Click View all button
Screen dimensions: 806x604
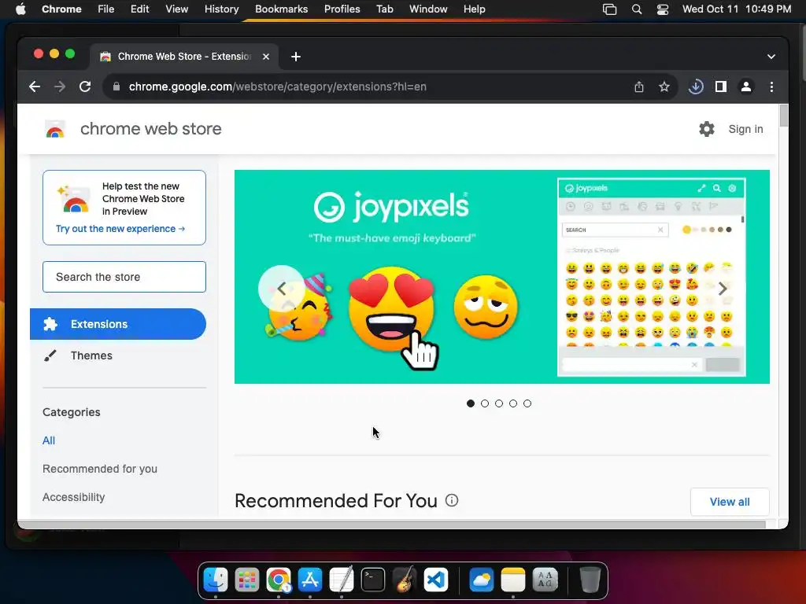[x=730, y=502]
